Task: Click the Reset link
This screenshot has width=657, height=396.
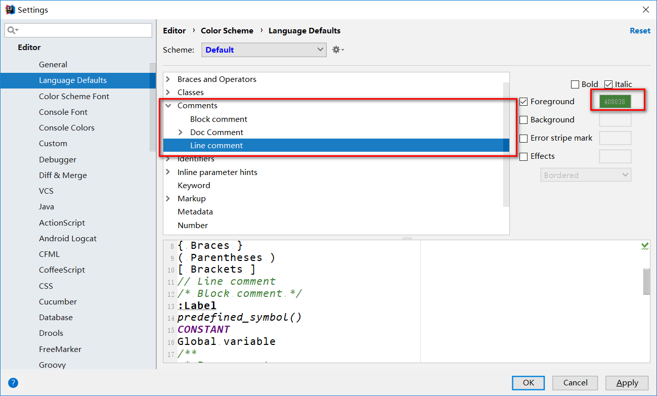Action: [640, 31]
